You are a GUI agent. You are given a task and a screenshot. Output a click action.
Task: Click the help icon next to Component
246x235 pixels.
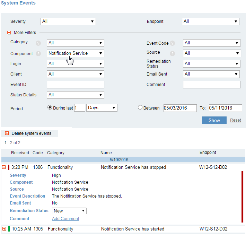coord(38,54)
